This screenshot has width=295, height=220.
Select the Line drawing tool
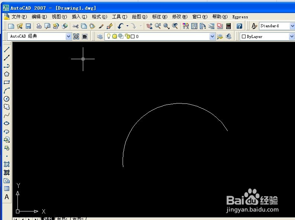pos(7,50)
